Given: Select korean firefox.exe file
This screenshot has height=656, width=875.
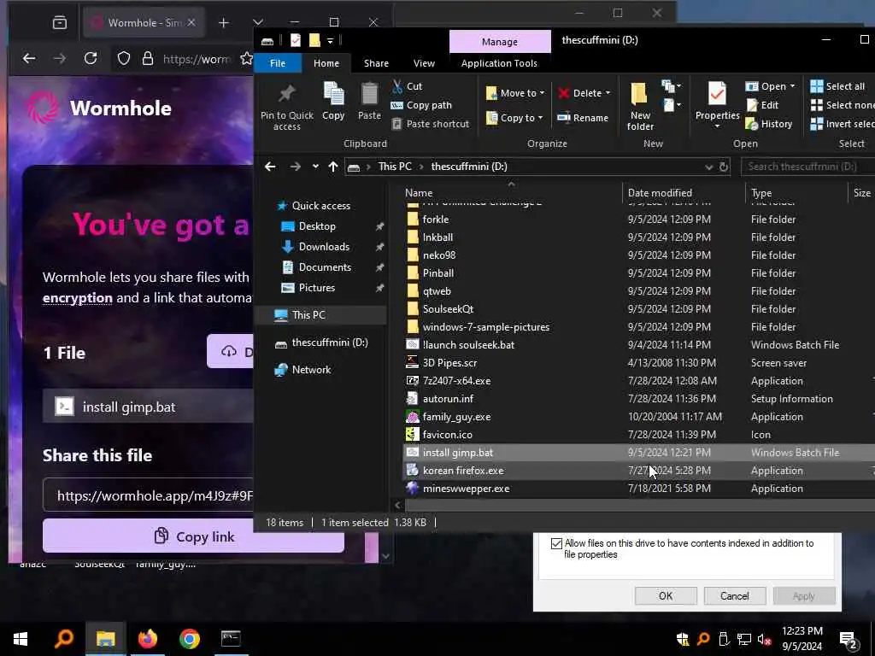Looking at the screenshot, I should tap(463, 471).
